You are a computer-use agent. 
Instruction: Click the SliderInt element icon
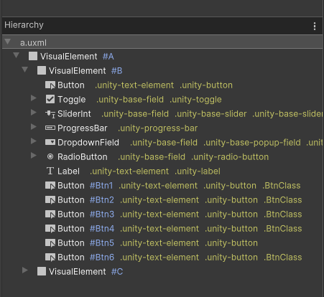tap(50, 114)
